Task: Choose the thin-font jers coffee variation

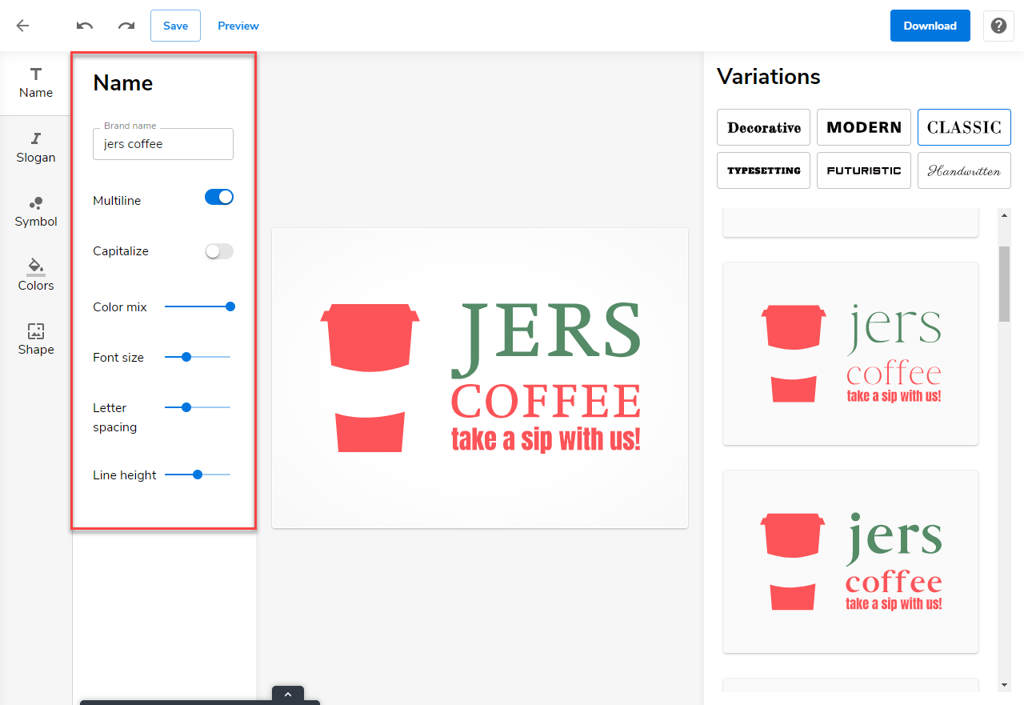Action: [850, 354]
